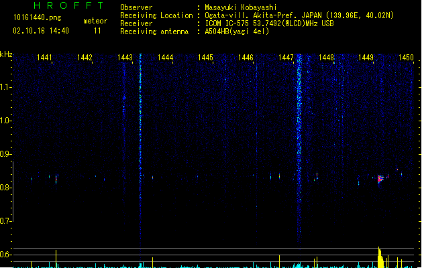Click the 1450 time marker
Image resolution: width=422 pixels, height=268 pixels.
(x=406, y=58)
